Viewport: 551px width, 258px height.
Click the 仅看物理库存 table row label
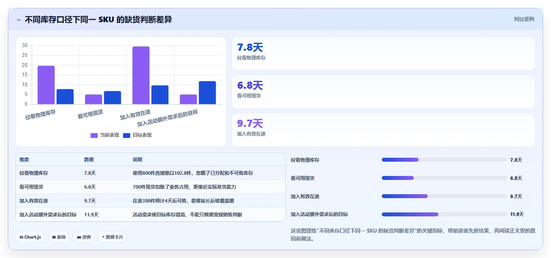pos(34,173)
